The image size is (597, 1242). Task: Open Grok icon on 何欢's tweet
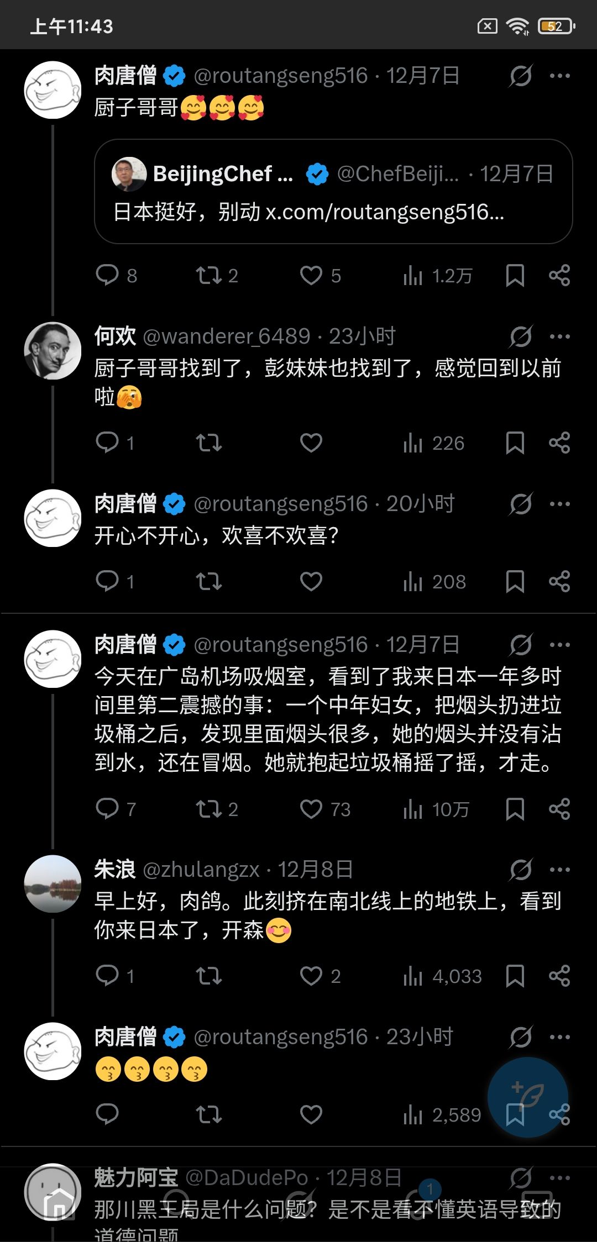[521, 336]
